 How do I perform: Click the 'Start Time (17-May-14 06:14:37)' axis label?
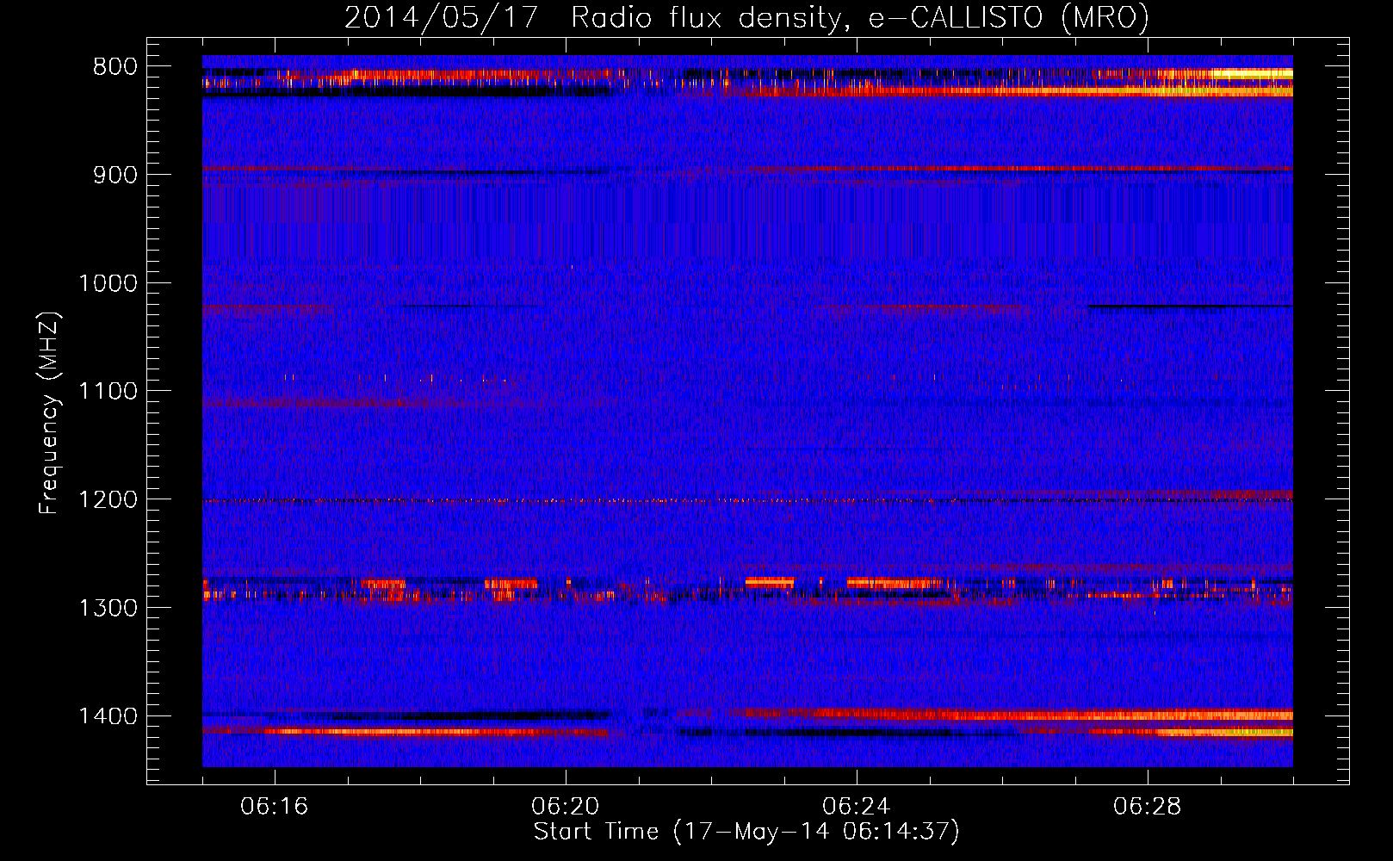tap(746, 832)
